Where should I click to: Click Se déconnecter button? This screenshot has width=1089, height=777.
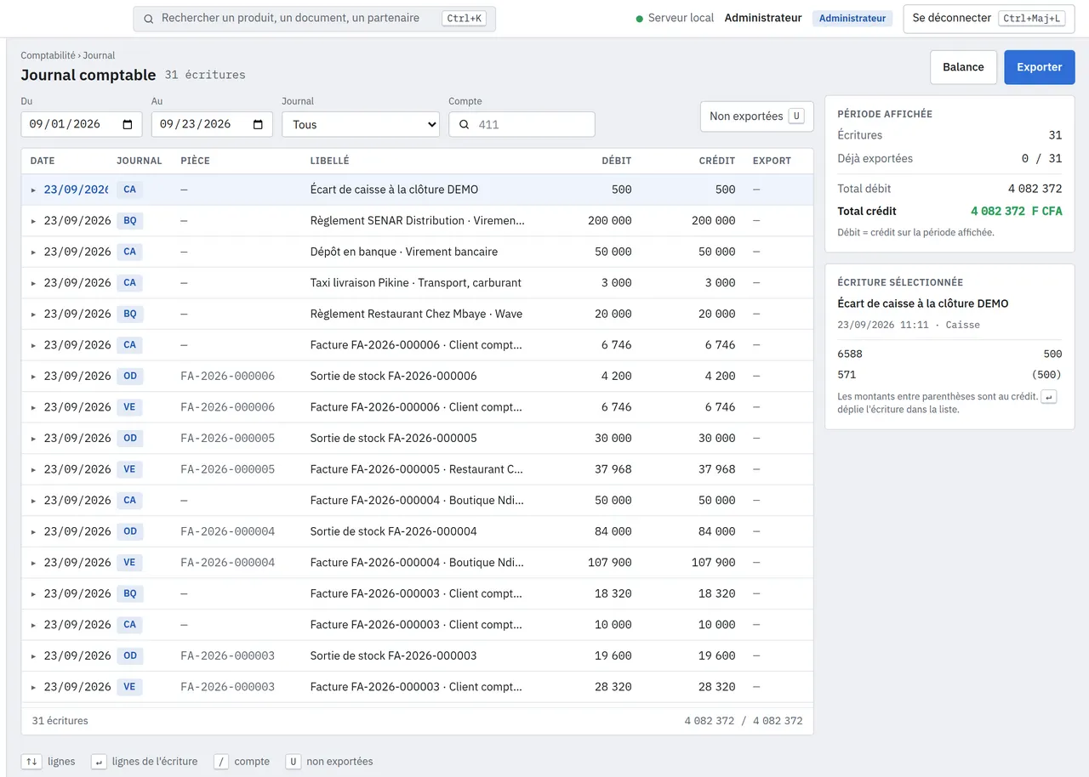click(x=988, y=18)
